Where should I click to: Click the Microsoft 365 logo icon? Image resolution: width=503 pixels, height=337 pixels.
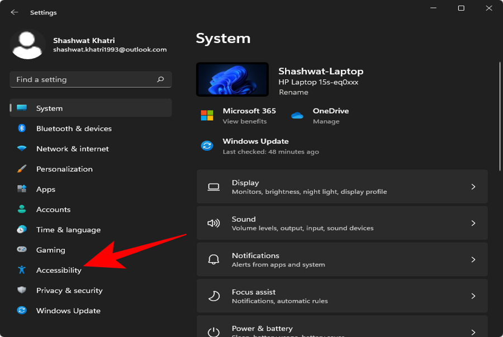(x=207, y=115)
